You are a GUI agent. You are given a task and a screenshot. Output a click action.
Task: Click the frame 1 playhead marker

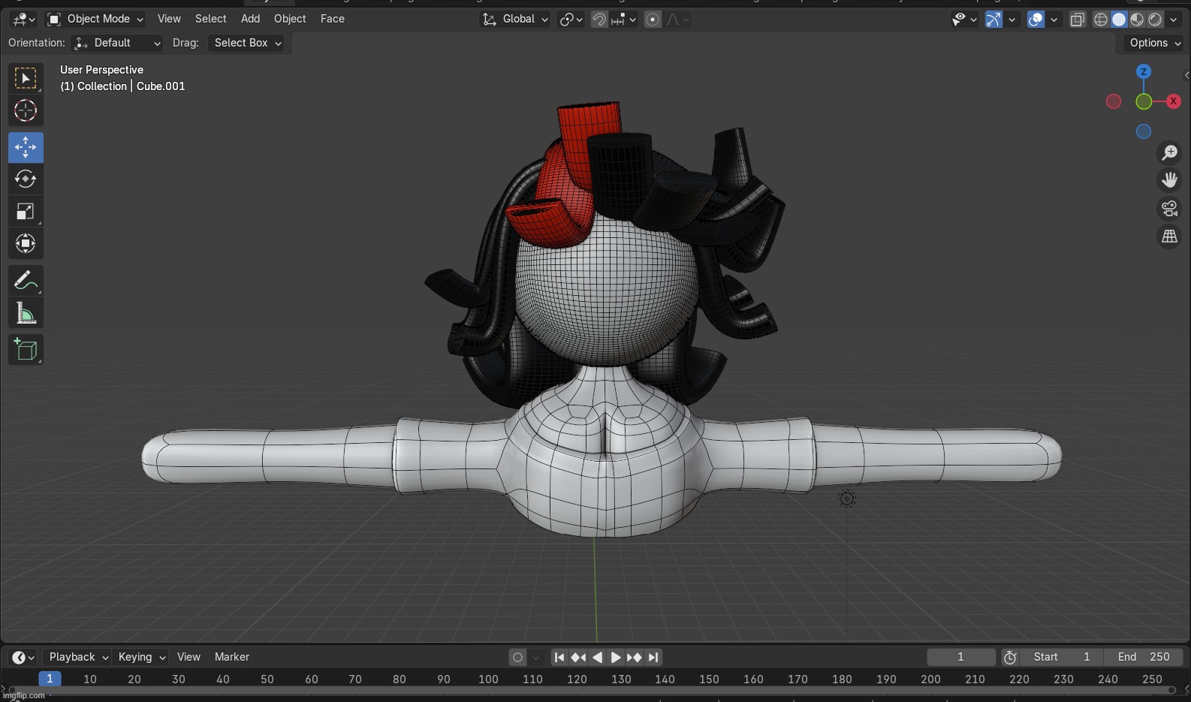tap(50, 679)
